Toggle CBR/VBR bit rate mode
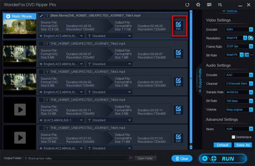Screen dimensions: 255x166 [249, 55]
